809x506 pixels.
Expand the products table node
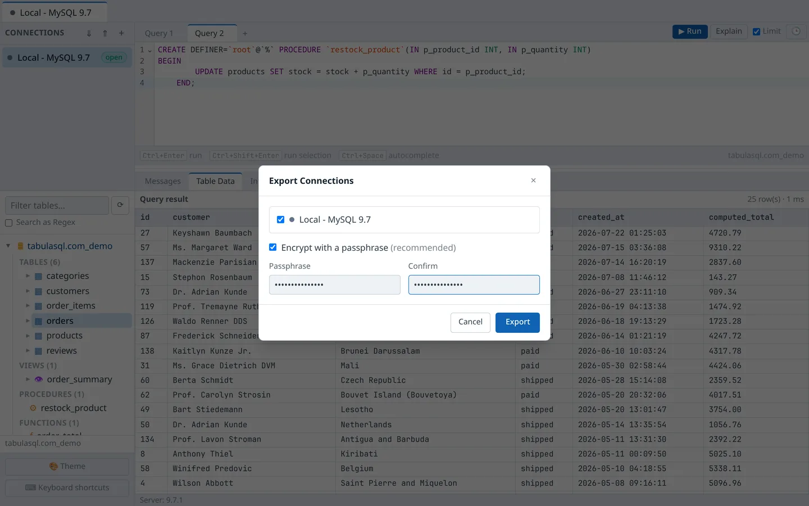28,336
